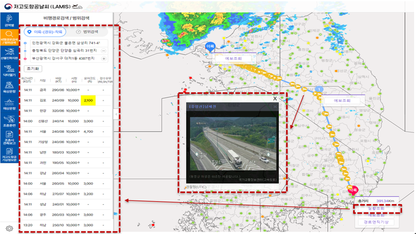Open the 조종사 관측보고 pilot report icon
416x234 pixels.
[x=9, y=138]
